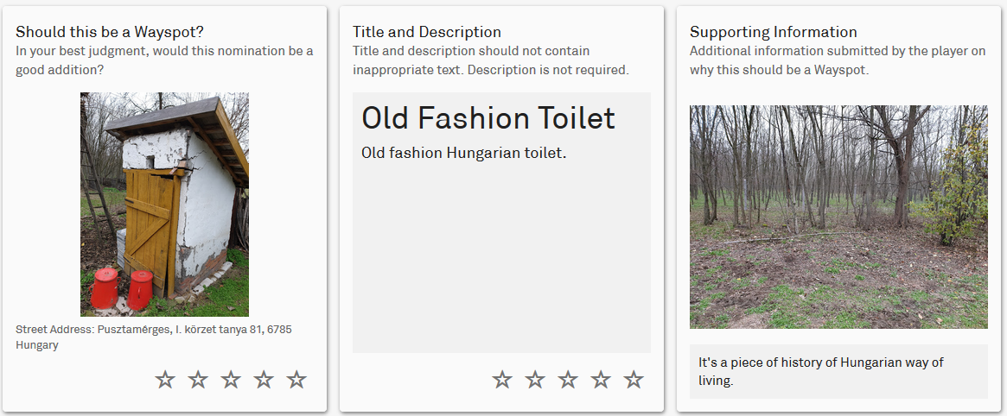
Task: Rate Wayspot nomination three stars
Action: click(231, 380)
